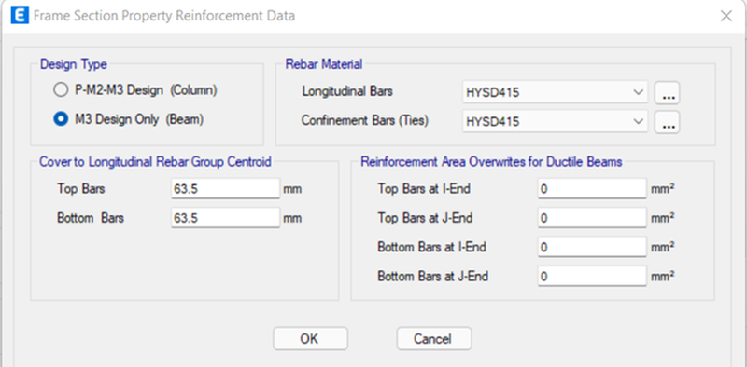Confirm the settings with OK
747x367 pixels.
pyautogui.click(x=310, y=338)
